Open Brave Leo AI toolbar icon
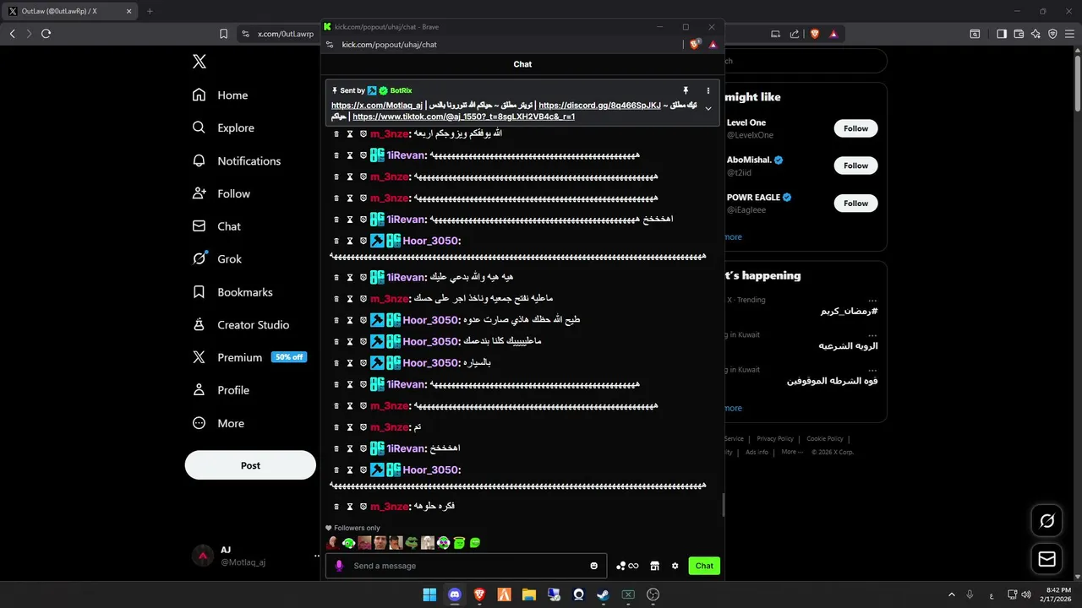1082x608 pixels. pos(1036,34)
